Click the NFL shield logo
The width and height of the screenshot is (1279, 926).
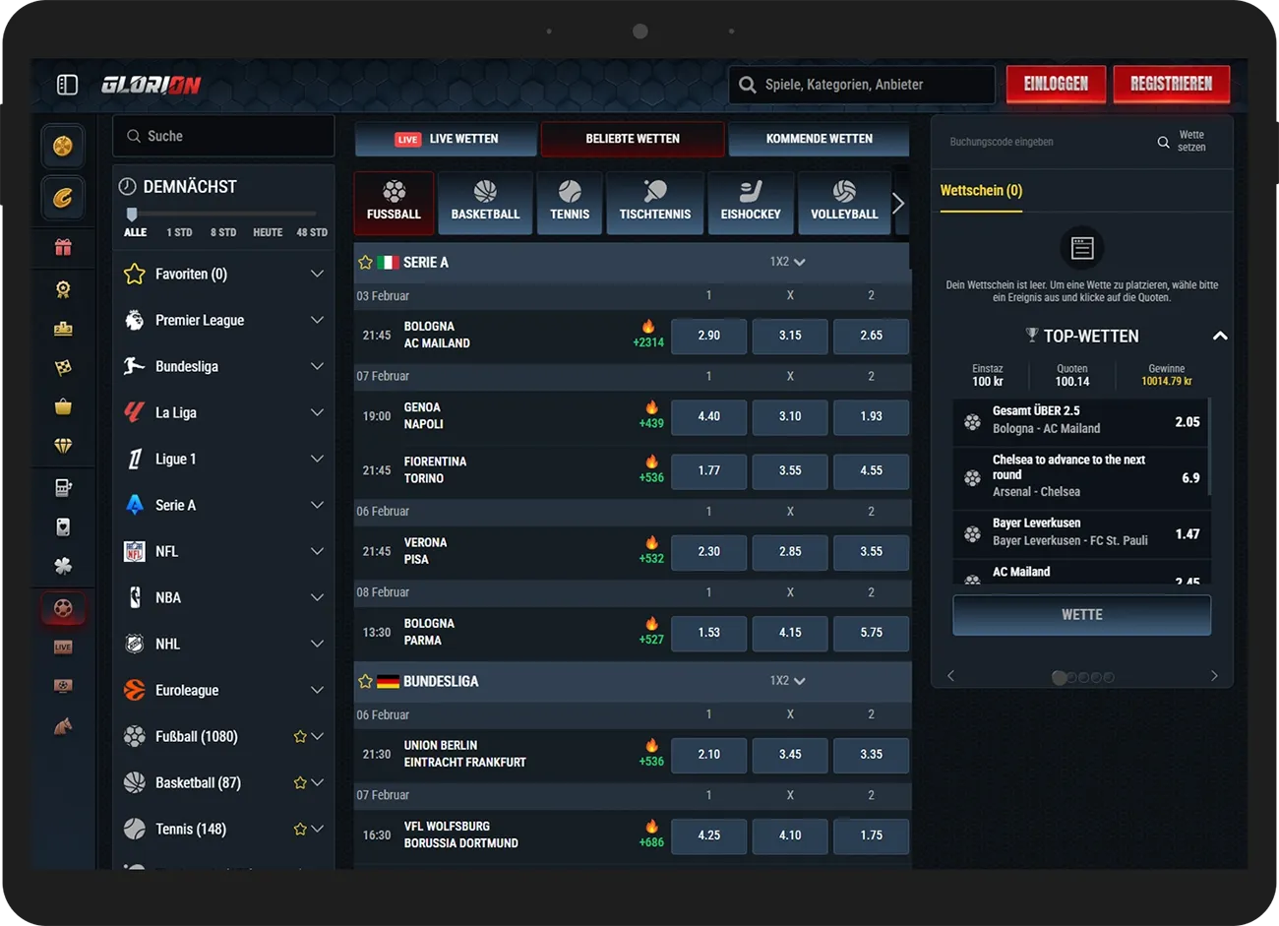point(135,551)
